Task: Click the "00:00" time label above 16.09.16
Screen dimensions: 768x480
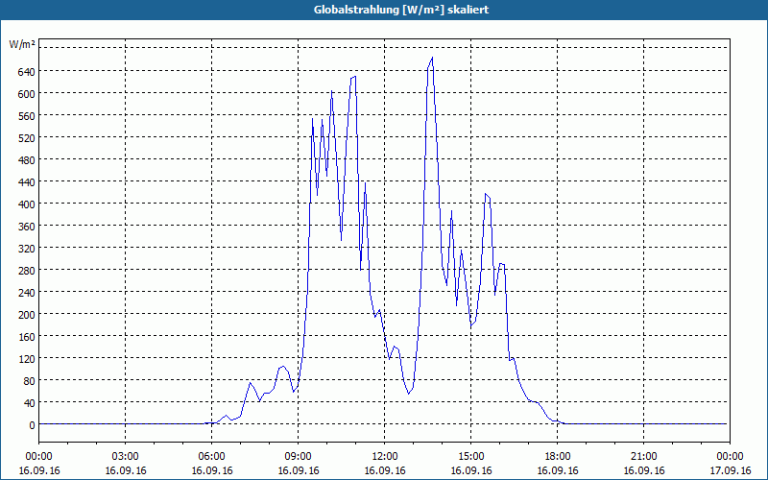Action: coord(38,457)
